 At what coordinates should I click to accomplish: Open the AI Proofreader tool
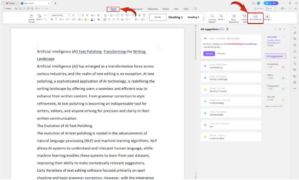(x=256, y=17)
